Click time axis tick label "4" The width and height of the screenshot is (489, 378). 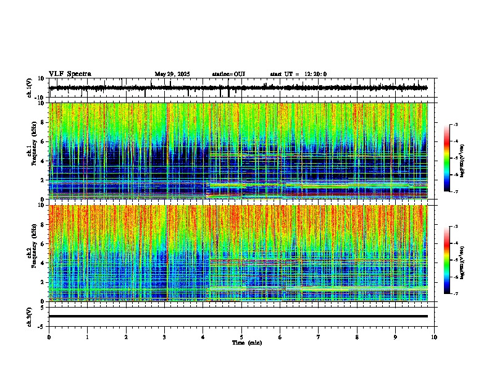pos(203,337)
